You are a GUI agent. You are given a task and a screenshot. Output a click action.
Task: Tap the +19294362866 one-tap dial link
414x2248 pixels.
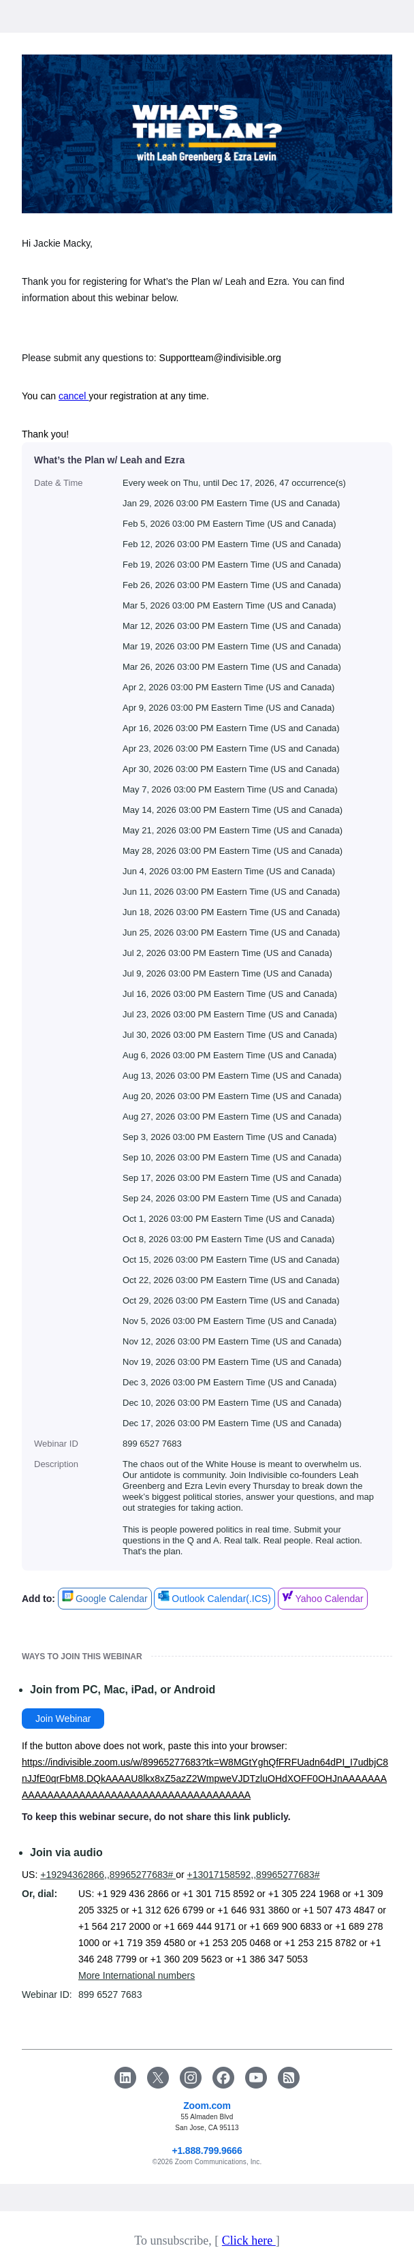coord(106,1874)
